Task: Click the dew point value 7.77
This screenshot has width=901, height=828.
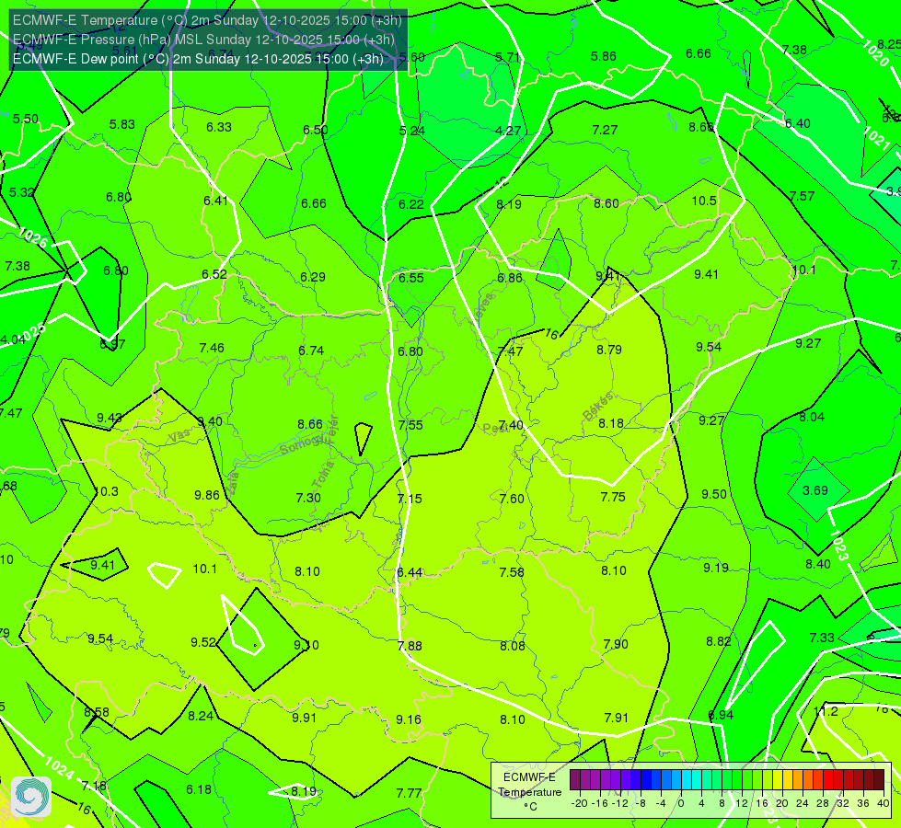Action: point(410,793)
